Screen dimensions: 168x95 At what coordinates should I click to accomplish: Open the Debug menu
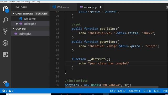(28, 2)
